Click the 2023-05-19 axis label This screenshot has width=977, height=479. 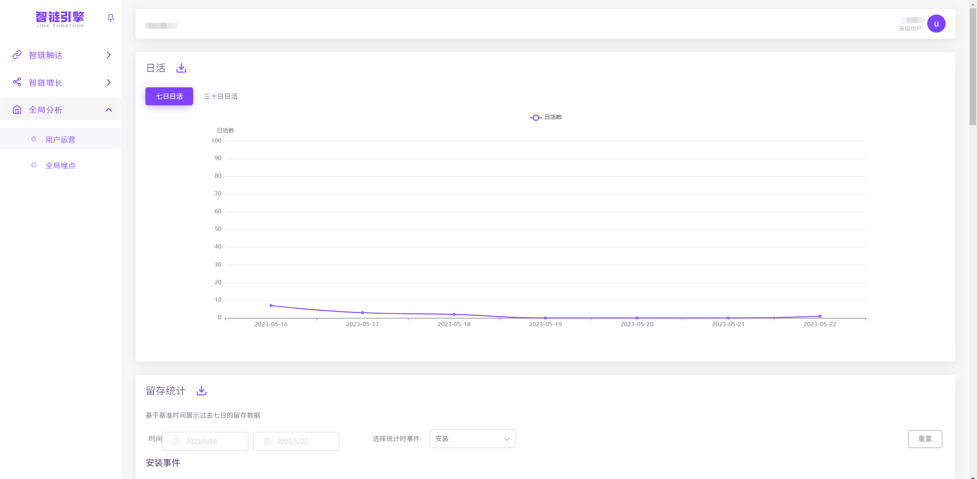click(x=545, y=324)
